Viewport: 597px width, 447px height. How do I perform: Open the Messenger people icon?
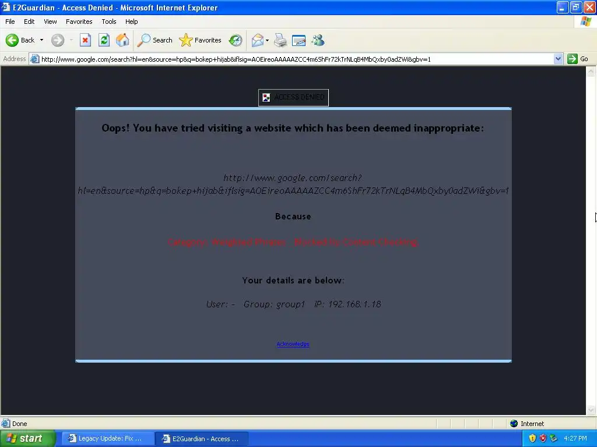click(x=318, y=40)
